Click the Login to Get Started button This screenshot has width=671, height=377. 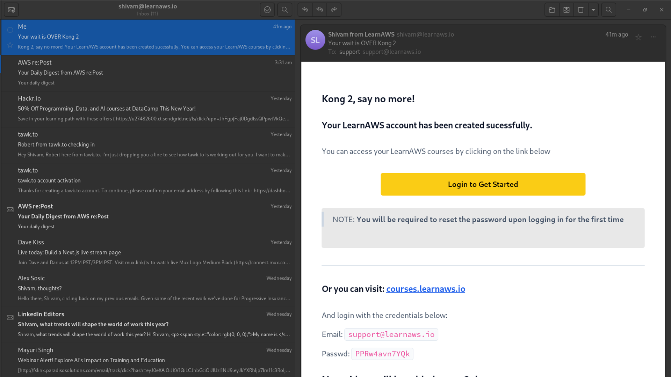point(483,184)
